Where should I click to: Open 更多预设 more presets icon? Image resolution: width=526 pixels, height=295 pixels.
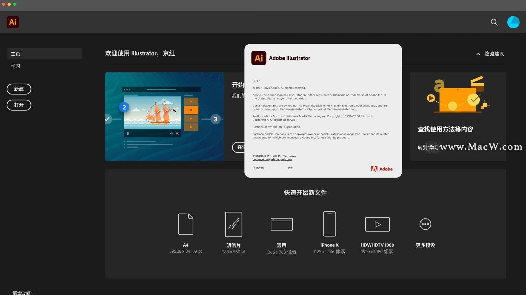(x=425, y=224)
